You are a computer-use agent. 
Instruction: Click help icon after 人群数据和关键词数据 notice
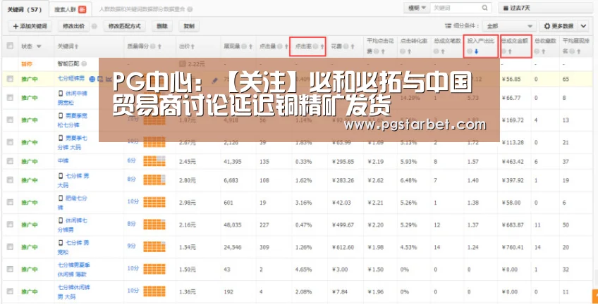coord(190,8)
